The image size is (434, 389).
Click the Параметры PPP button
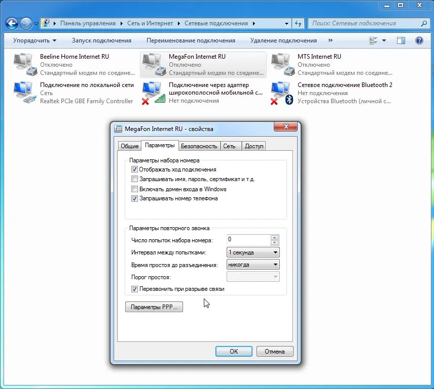pos(154,307)
